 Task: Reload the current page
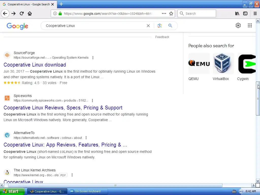coord(22,14)
